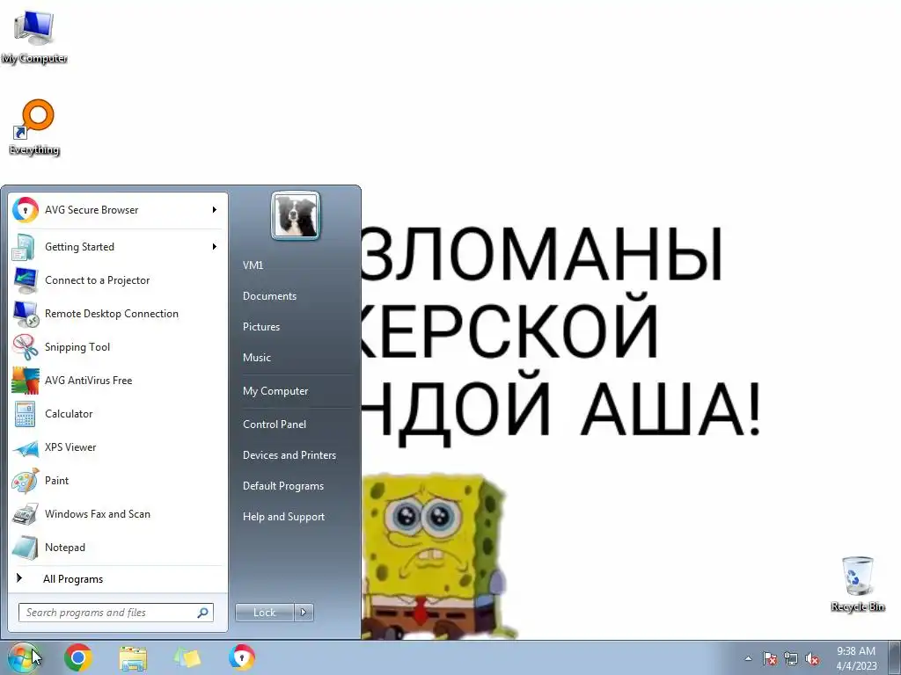This screenshot has width=901, height=675.
Task: Click the Start orb button
Action: (24, 657)
